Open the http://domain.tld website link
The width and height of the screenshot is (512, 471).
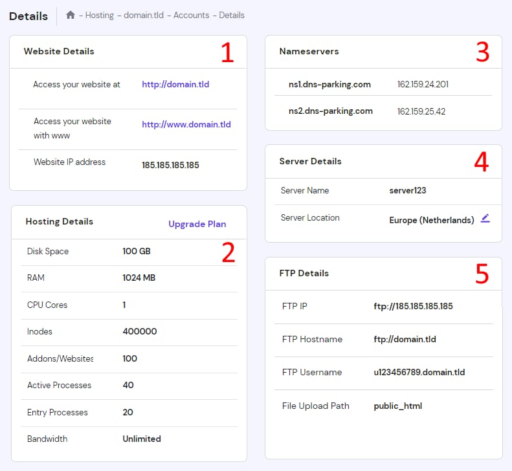pos(175,84)
